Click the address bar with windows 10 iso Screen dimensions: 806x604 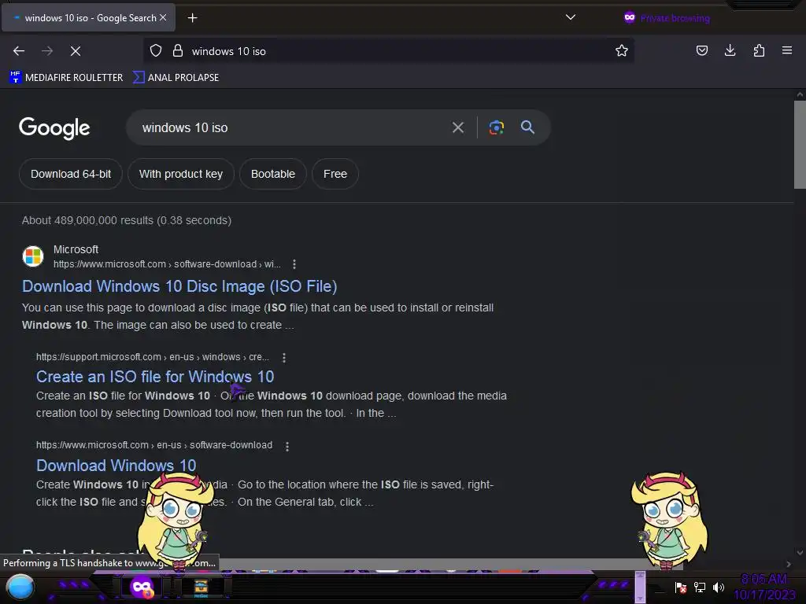click(x=388, y=51)
